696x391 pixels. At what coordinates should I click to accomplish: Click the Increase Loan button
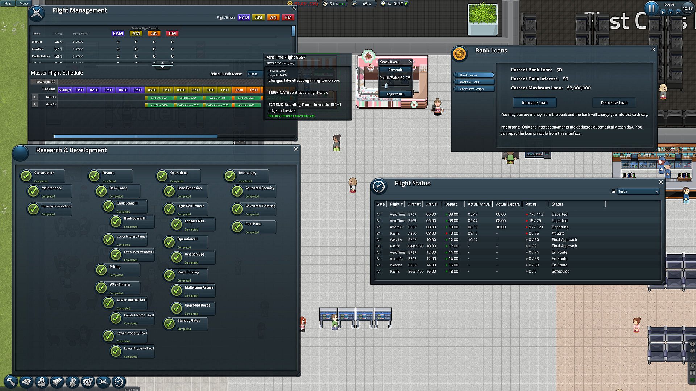coord(534,103)
